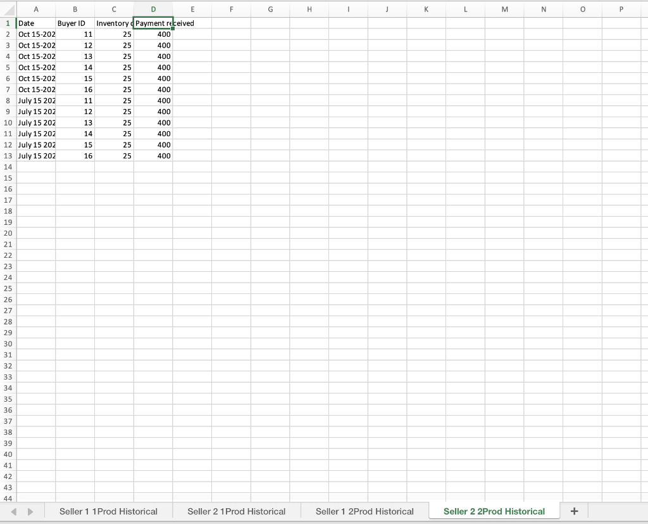Click Buyer ID 16 in row 7
This screenshot has width=648, height=524.
coord(75,89)
